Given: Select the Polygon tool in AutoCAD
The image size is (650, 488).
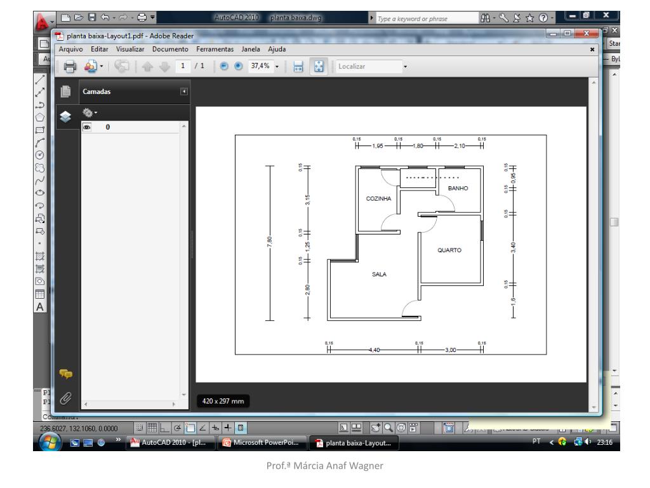Looking at the screenshot, I should coord(40,118).
